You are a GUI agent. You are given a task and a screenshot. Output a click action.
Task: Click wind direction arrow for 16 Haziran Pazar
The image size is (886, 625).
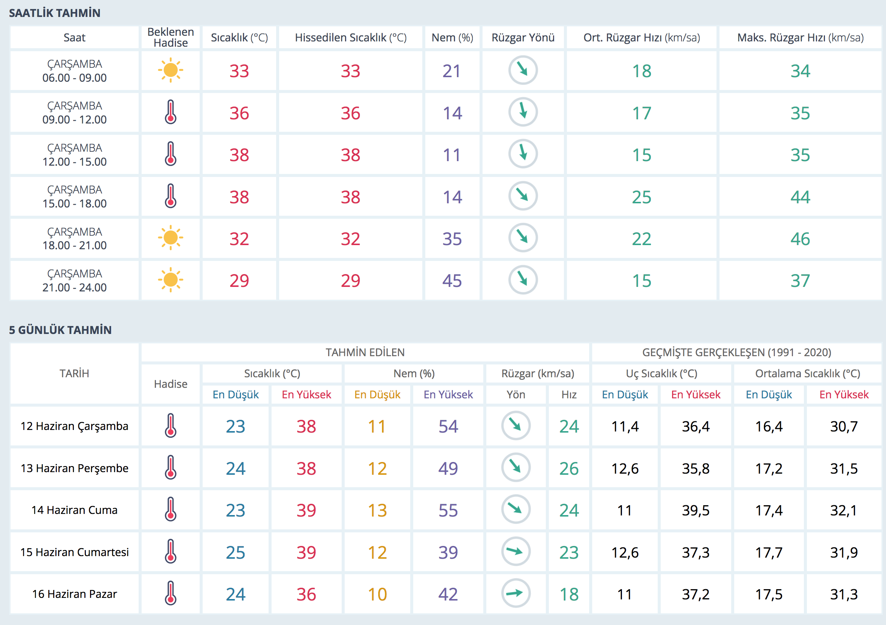click(516, 593)
